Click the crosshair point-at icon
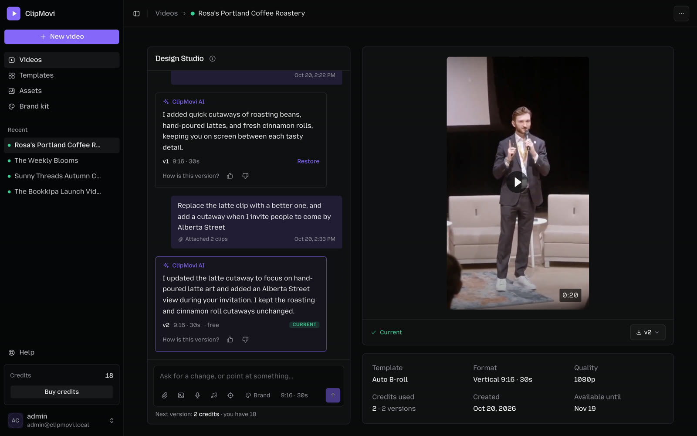Screen dimensions: 697x436 [x=230, y=395]
